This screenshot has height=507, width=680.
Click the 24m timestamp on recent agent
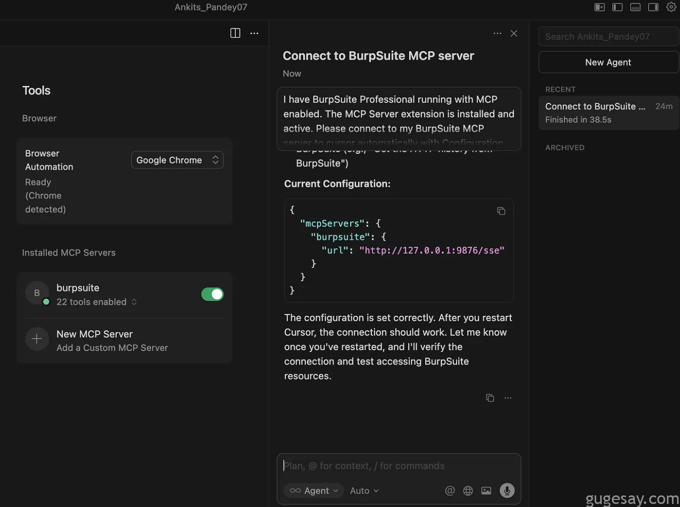click(x=664, y=106)
